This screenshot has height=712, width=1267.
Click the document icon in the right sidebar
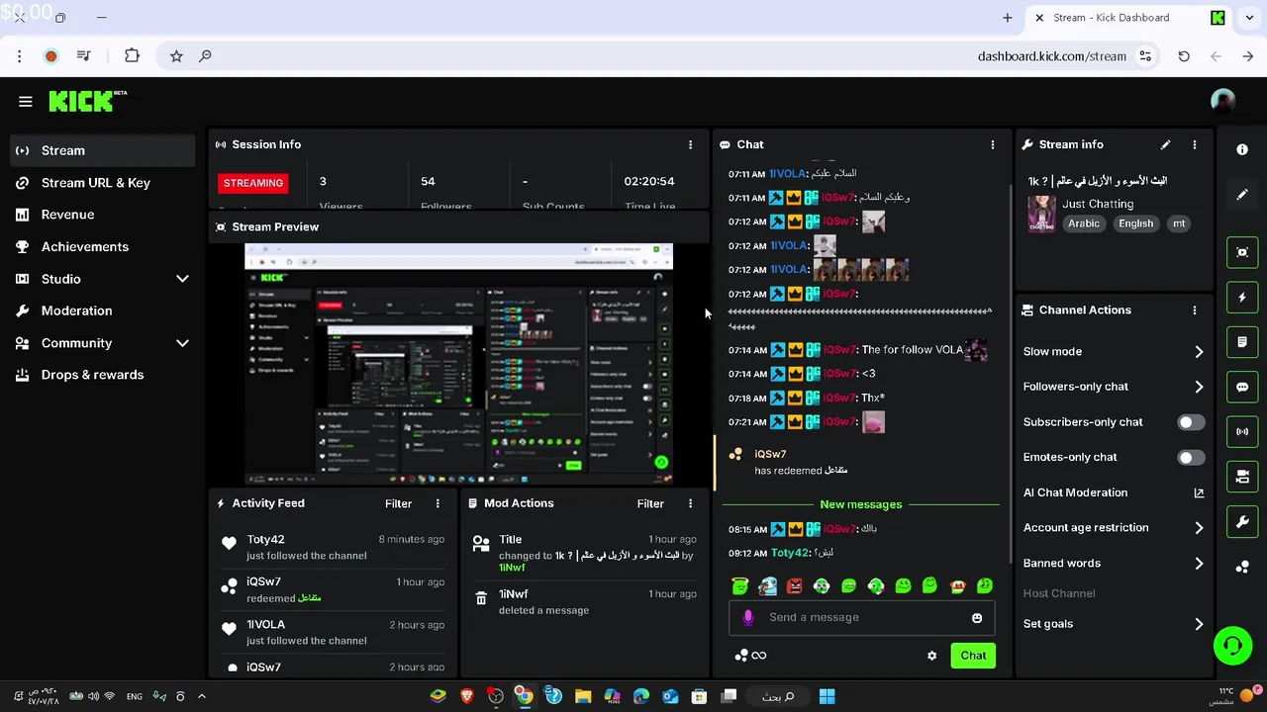[x=1242, y=342]
